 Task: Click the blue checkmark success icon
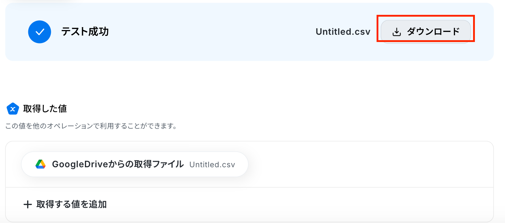click(40, 32)
